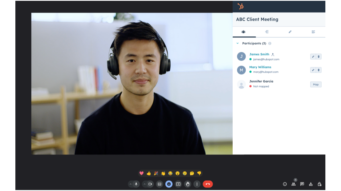Turn off the camera

(150, 184)
